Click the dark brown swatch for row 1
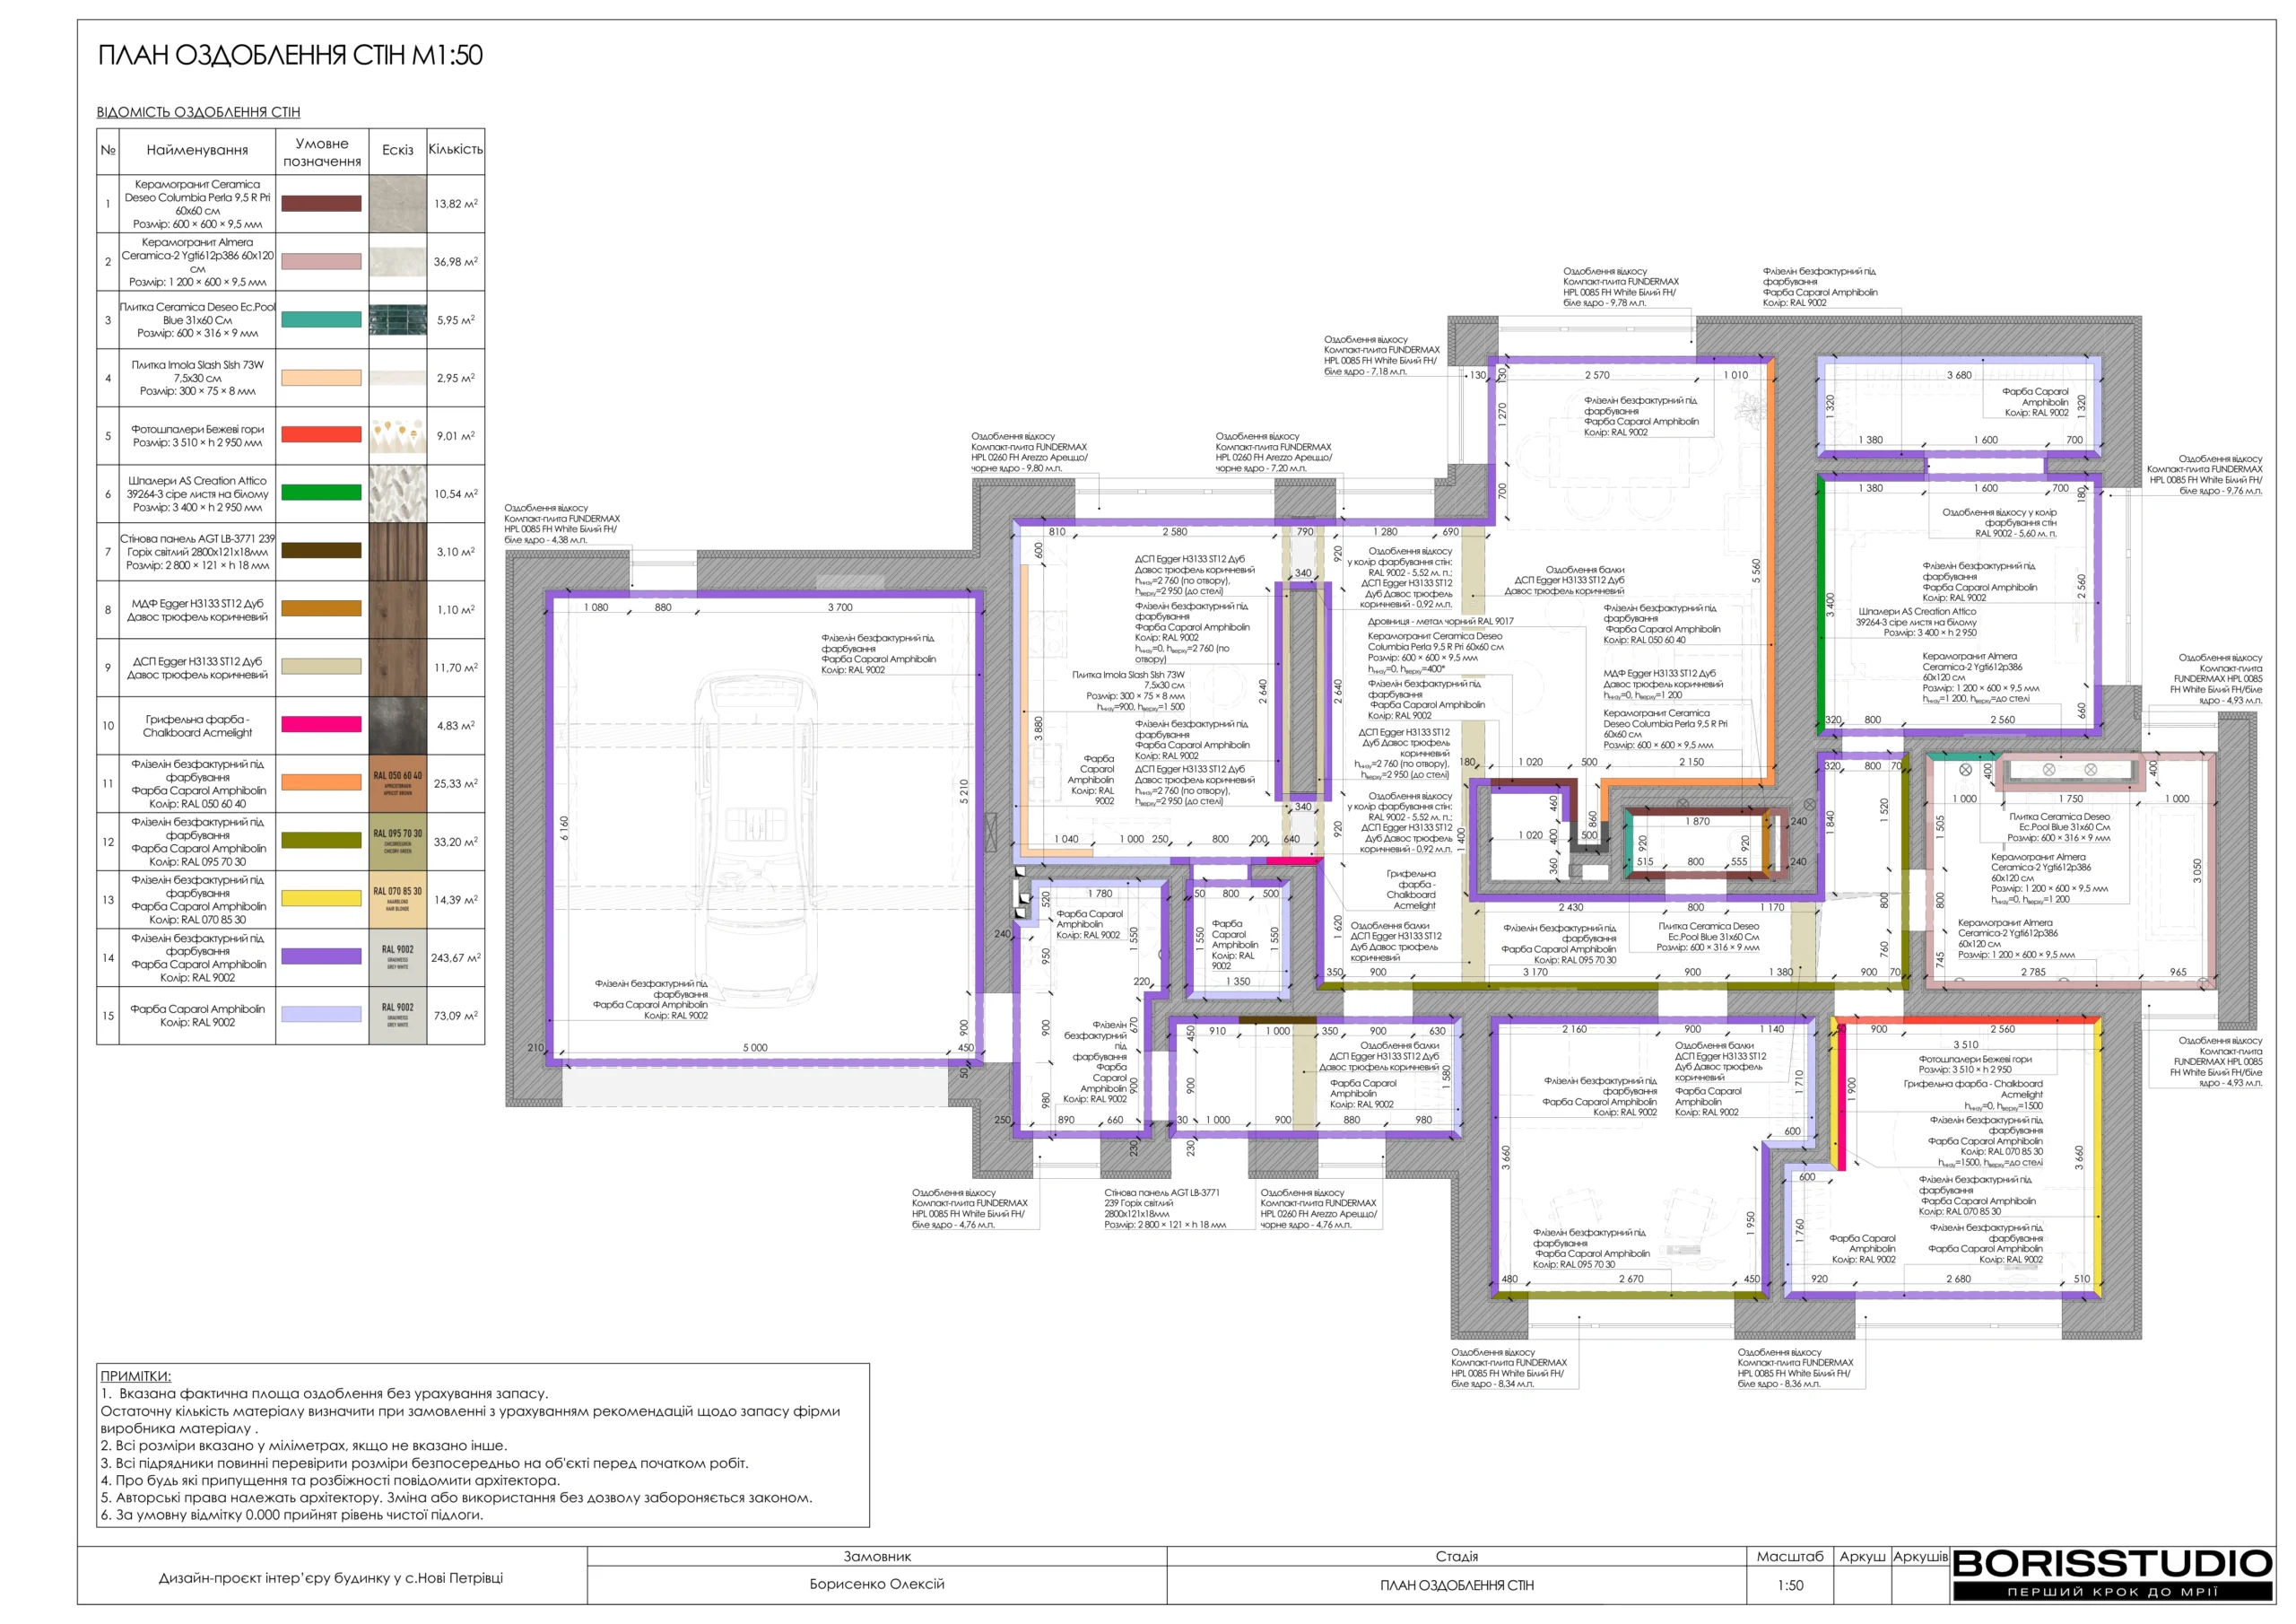2296x1624 pixels. (x=321, y=205)
